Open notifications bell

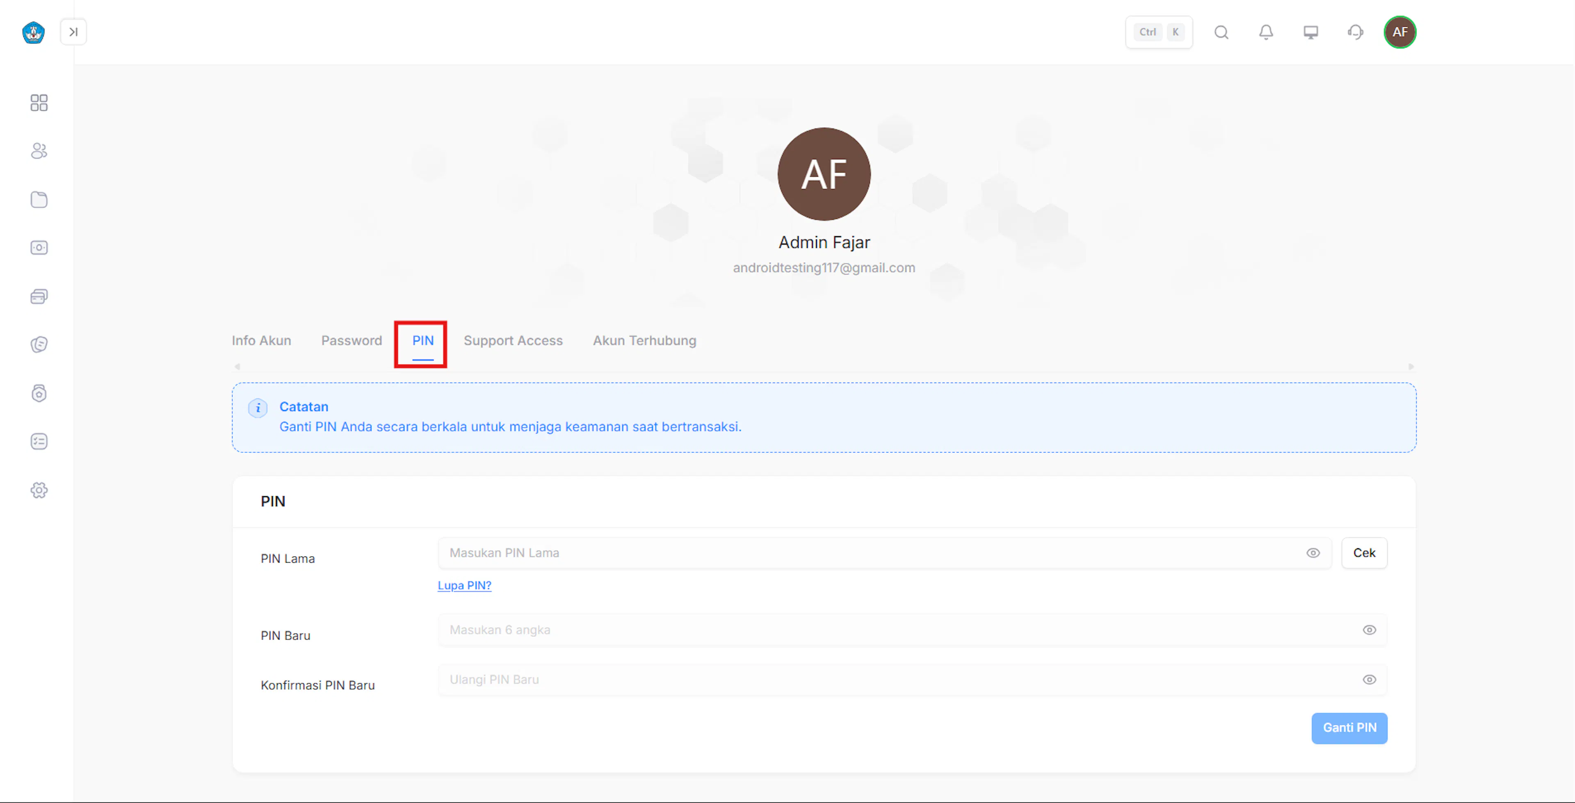[1266, 32]
